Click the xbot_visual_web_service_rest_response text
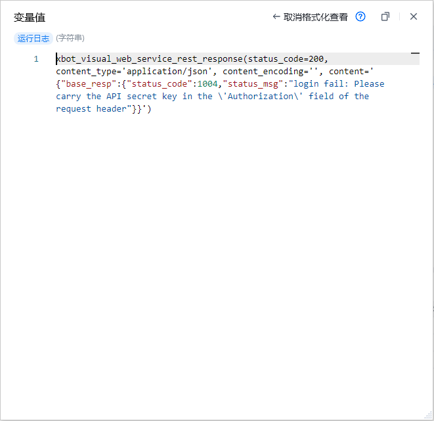Viewport: 434px width, 421px height. coord(150,59)
